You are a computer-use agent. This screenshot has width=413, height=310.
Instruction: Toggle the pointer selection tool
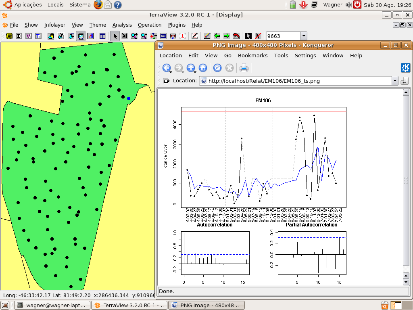pos(115,36)
